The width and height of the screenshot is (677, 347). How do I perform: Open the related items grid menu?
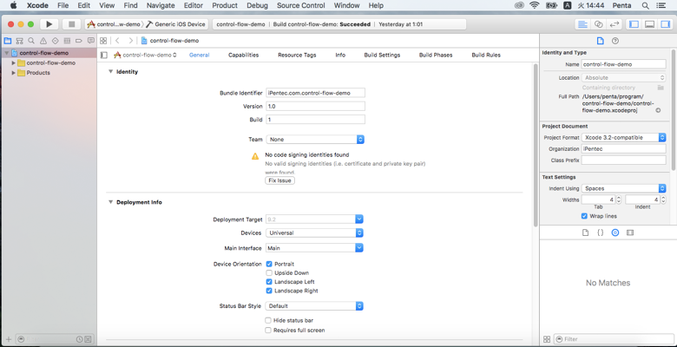point(103,41)
